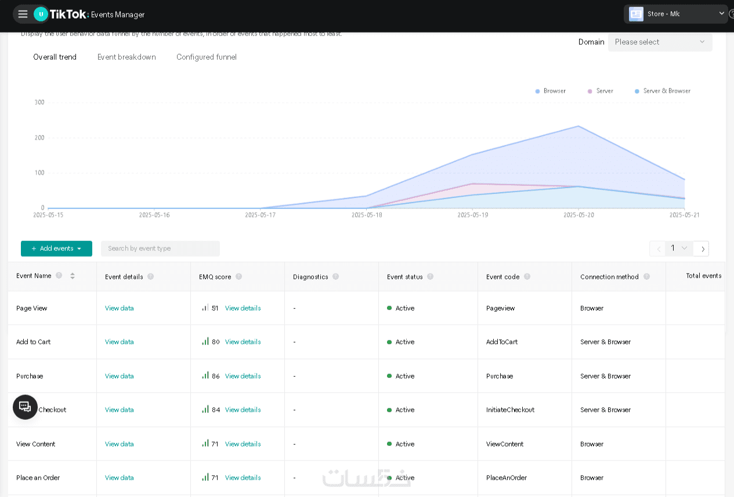The height and width of the screenshot is (497, 734).
Task: Toggle Browser series in chart legend
Action: tap(550, 91)
